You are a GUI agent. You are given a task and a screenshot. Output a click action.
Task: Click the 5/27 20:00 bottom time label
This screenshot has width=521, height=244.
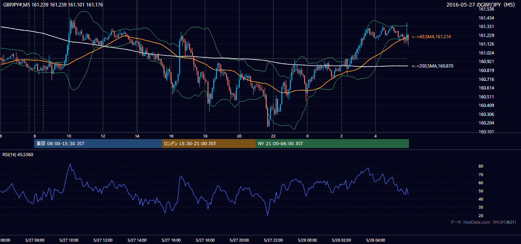click(239, 240)
